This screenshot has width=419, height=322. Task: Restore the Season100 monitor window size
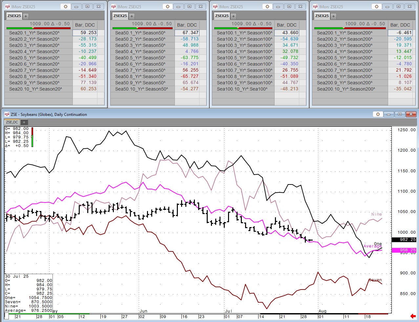(x=289, y=7)
